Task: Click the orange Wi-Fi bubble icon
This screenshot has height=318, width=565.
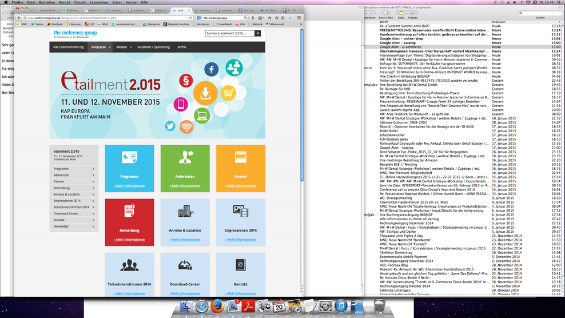Action: (x=186, y=127)
